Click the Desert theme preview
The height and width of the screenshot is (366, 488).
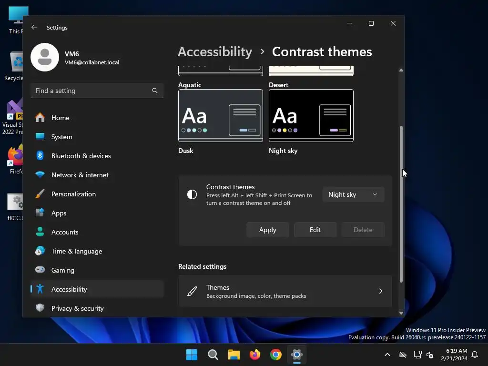click(x=311, y=71)
